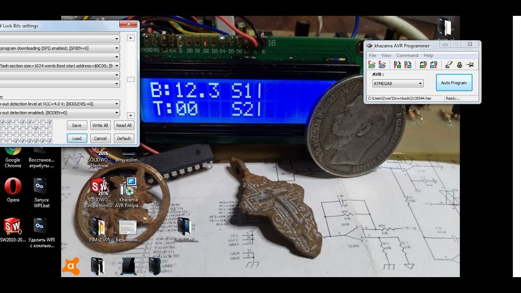Viewport: 521px width, 293px height.
Task: Click Cancel in Lock Bits settings
Action: [x=100, y=138]
